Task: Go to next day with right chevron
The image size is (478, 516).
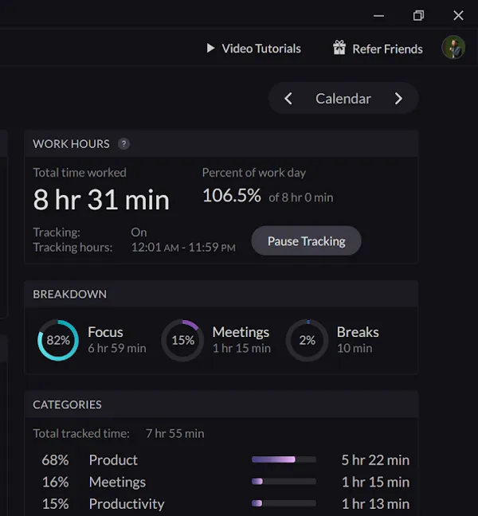Action: (x=398, y=99)
